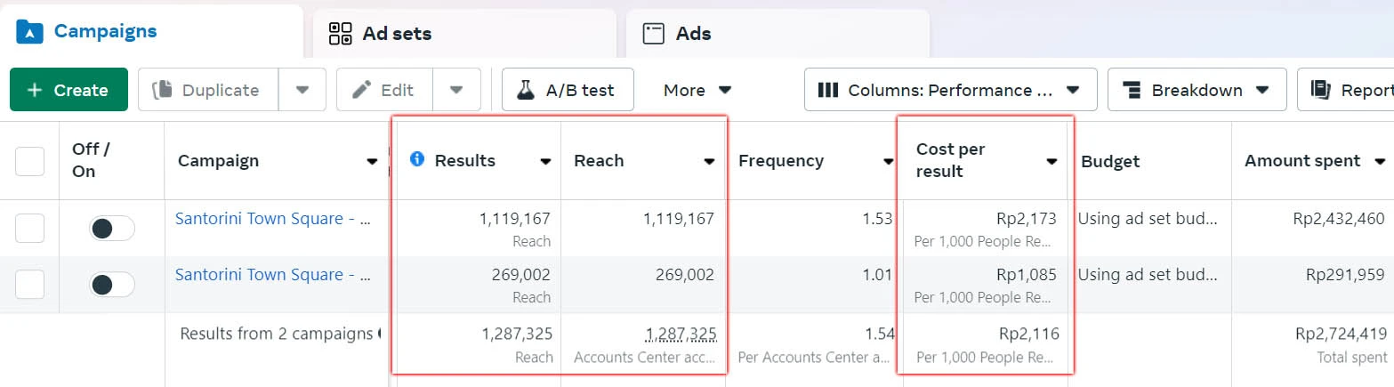This screenshot has width=1394, height=387.
Task: Toggle on the first Santorini Town Square campaign
Action: [111, 229]
